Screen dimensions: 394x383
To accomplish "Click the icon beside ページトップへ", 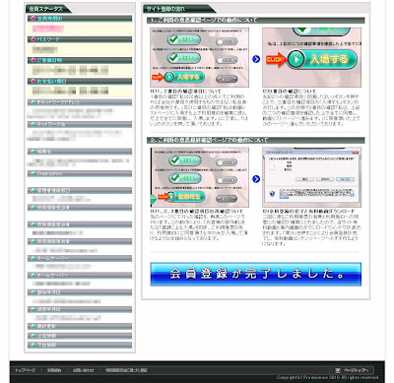I will coord(338,370).
